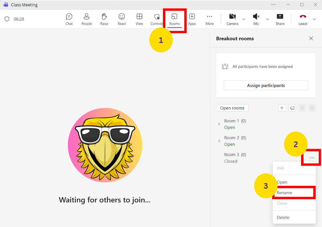Unmute the Mic
This screenshot has width=322, height=227.
[256, 19]
